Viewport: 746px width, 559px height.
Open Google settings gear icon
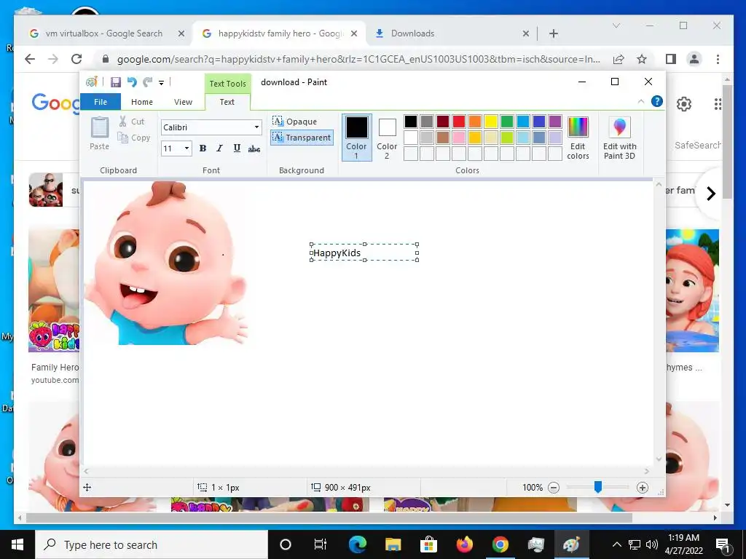[x=683, y=103]
